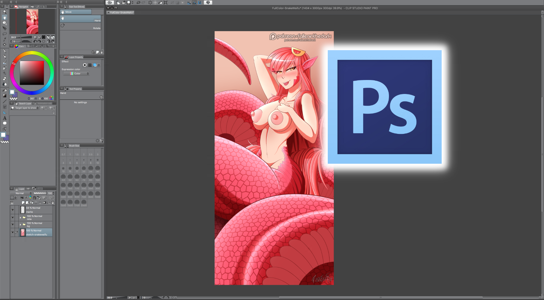Screen dimensions: 544x300
Task: Select the Eyedropper tool
Action: click(x=4, y=39)
